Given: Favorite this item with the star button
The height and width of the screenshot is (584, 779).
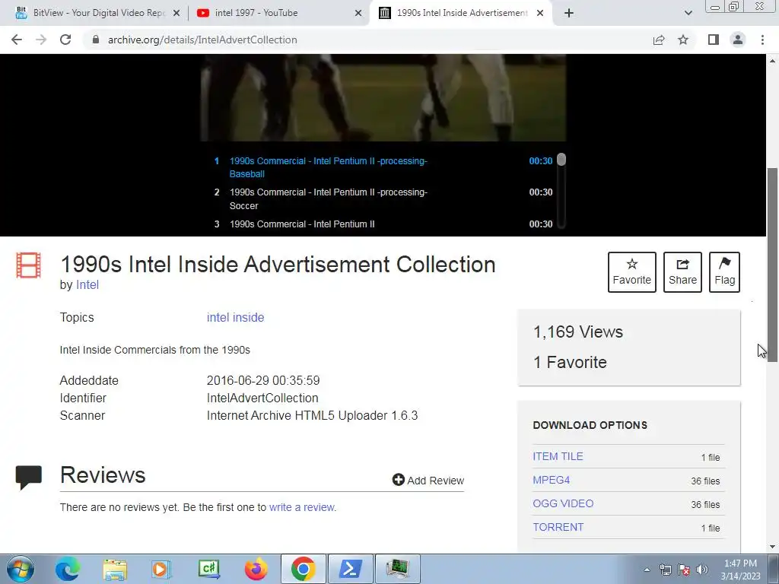Looking at the screenshot, I should (632, 272).
